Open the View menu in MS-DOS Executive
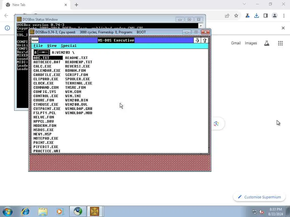Screen dimensions: 290x217 (52, 46)
